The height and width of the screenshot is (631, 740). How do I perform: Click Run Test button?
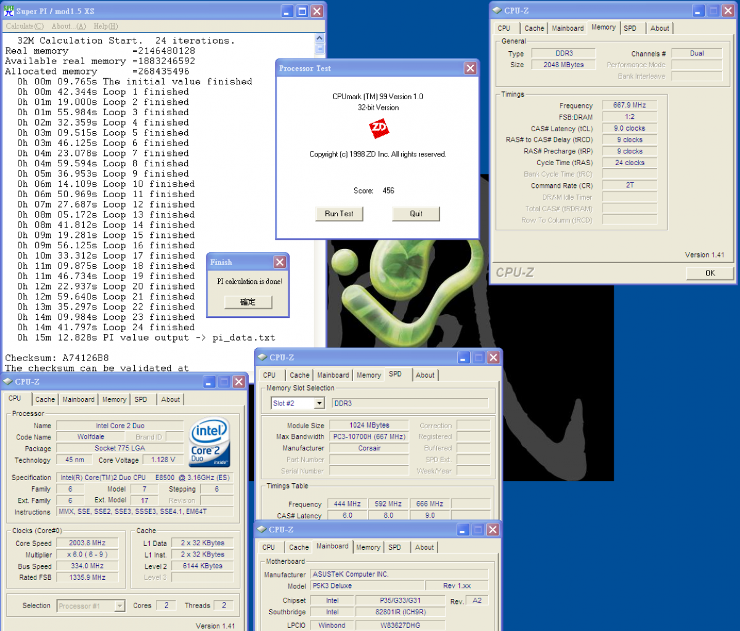click(x=339, y=214)
